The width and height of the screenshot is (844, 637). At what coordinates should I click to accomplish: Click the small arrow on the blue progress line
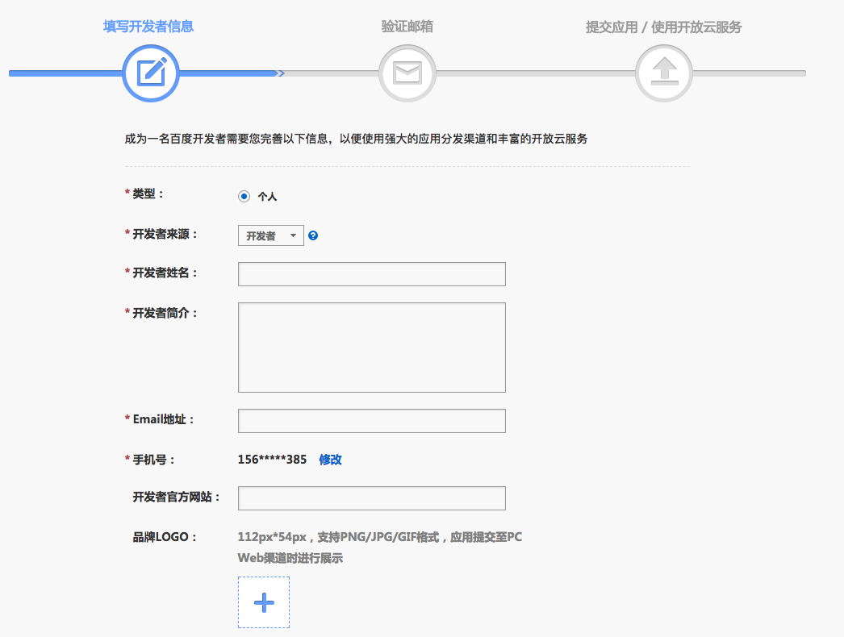pyautogui.click(x=281, y=73)
